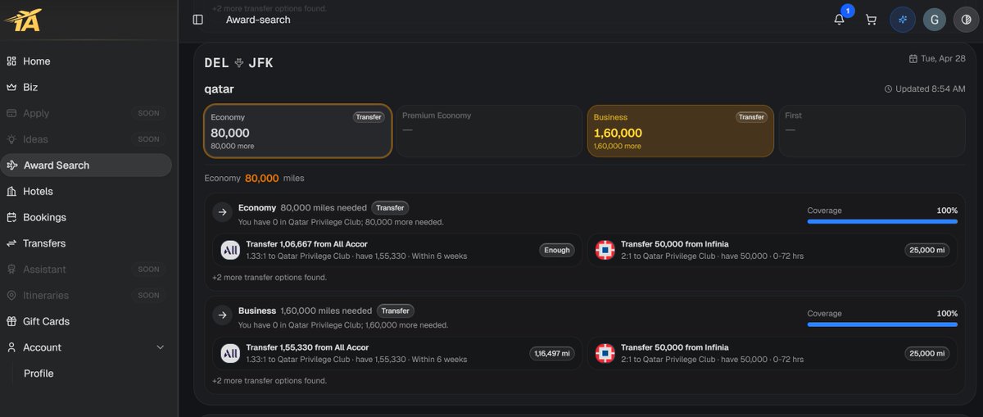Click the Transfer badge on Business card
Viewport: 983px width, 417px height.
click(751, 117)
